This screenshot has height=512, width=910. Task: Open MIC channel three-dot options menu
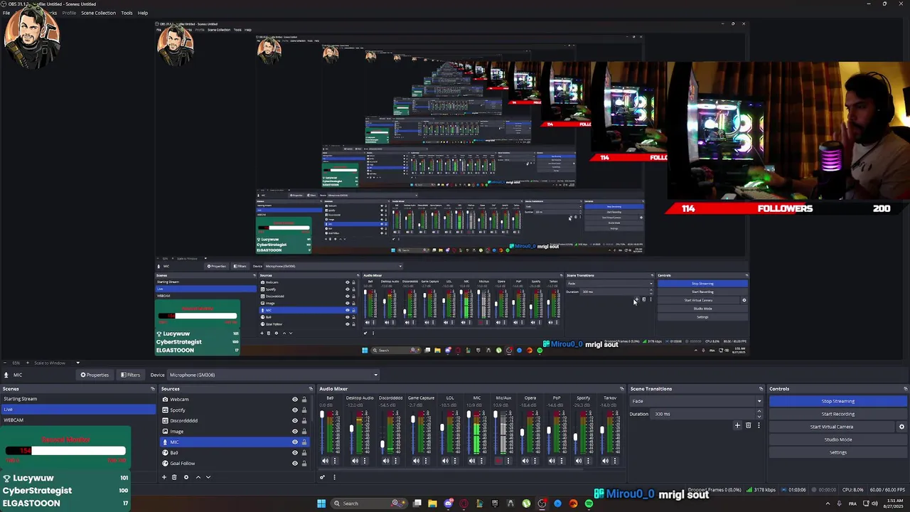pos(481,461)
